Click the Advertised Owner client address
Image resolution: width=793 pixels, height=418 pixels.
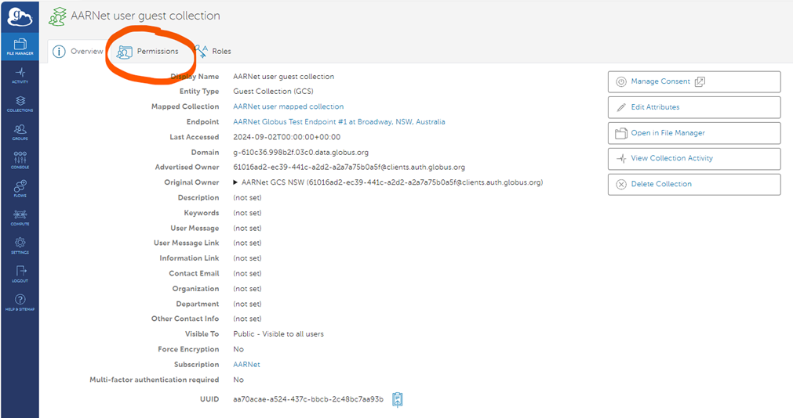(349, 167)
